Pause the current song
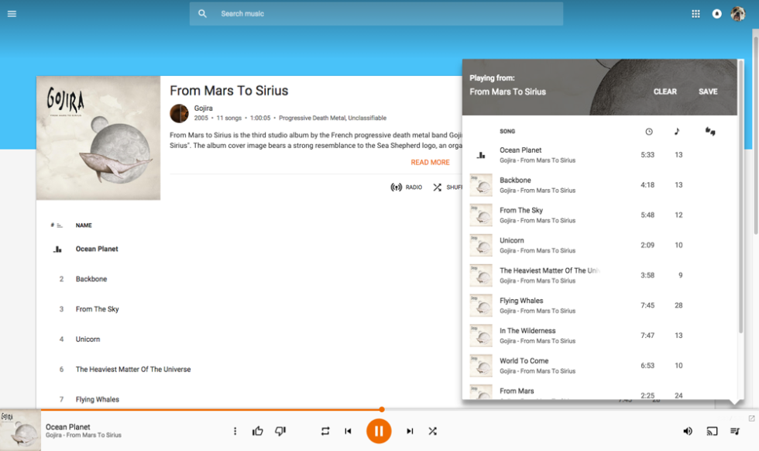Screen dimensions: 759x451 click(379, 431)
